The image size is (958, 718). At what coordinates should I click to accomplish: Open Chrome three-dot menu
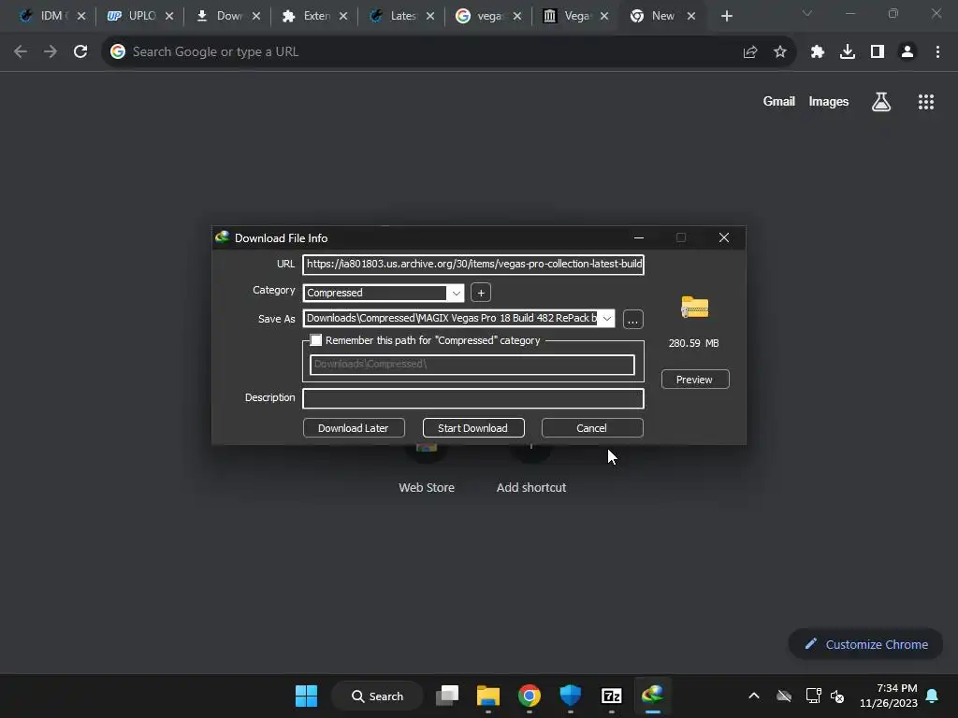(x=937, y=52)
